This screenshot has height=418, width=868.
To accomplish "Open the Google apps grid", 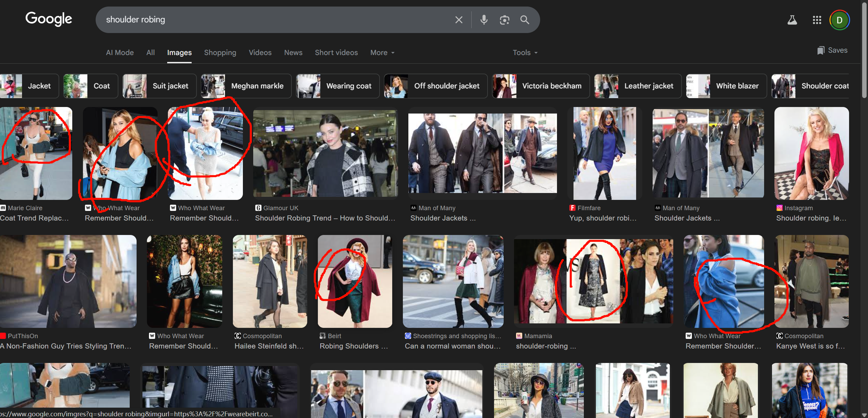I will (x=817, y=20).
